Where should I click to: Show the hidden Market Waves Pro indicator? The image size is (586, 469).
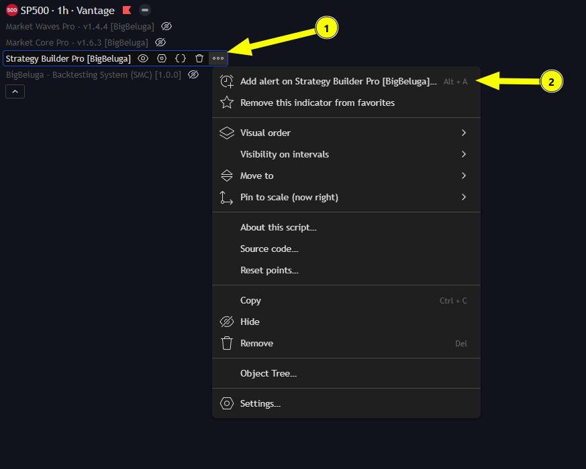coord(166,26)
